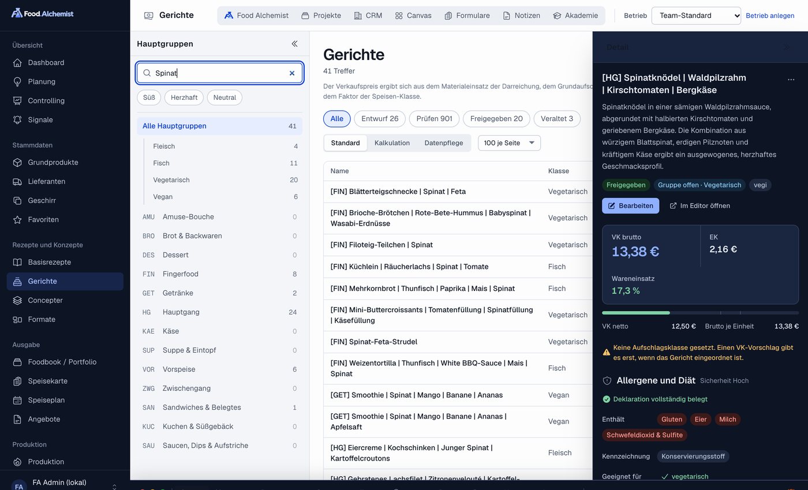Image resolution: width=808 pixels, height=490 pixels.
Task: Filter dishes by Prüfen 901 status
Action: (x=435, y=119)
